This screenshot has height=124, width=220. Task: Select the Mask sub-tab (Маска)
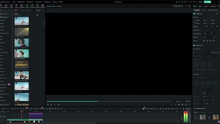pos(203,10)
